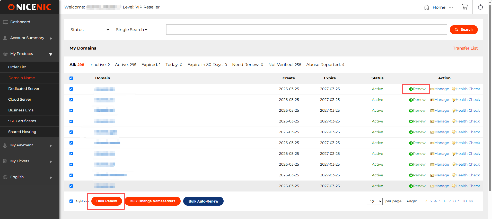The height and width of the screenshot is (219, 492).
Task: Expand My Tickets submenu arrow
Action: point(51,162)
